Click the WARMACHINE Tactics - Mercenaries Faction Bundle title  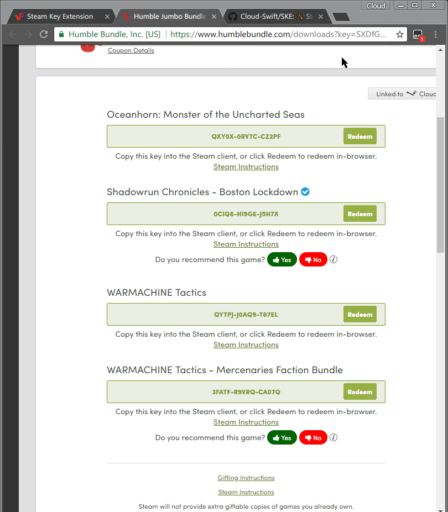click(x=225, y=370)
